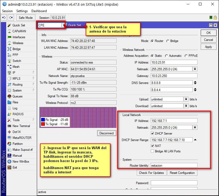
Task: Open the CPE mode dropdown arrow
Action: click(64, 25)
